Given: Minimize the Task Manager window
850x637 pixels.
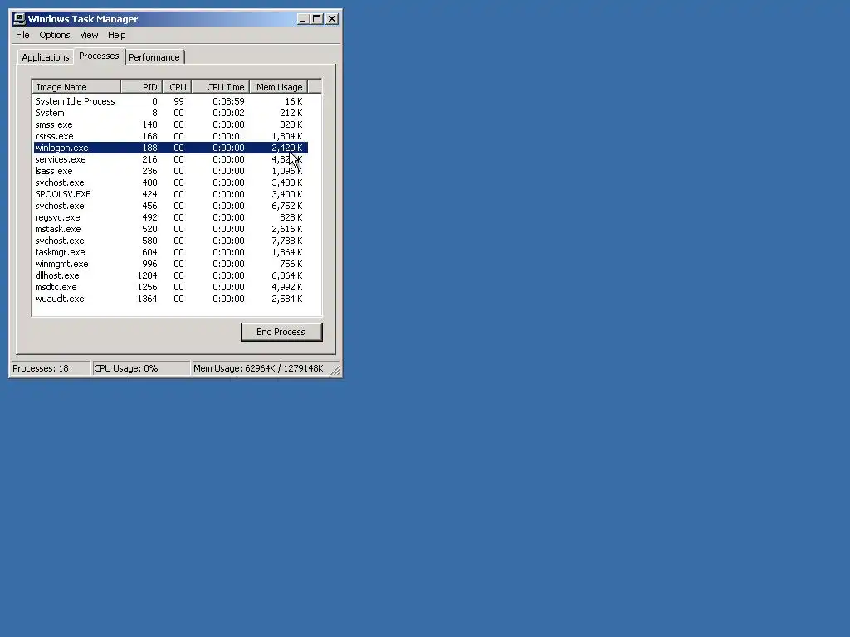Looking at the screenshot, I should click(x=303, y=19).
